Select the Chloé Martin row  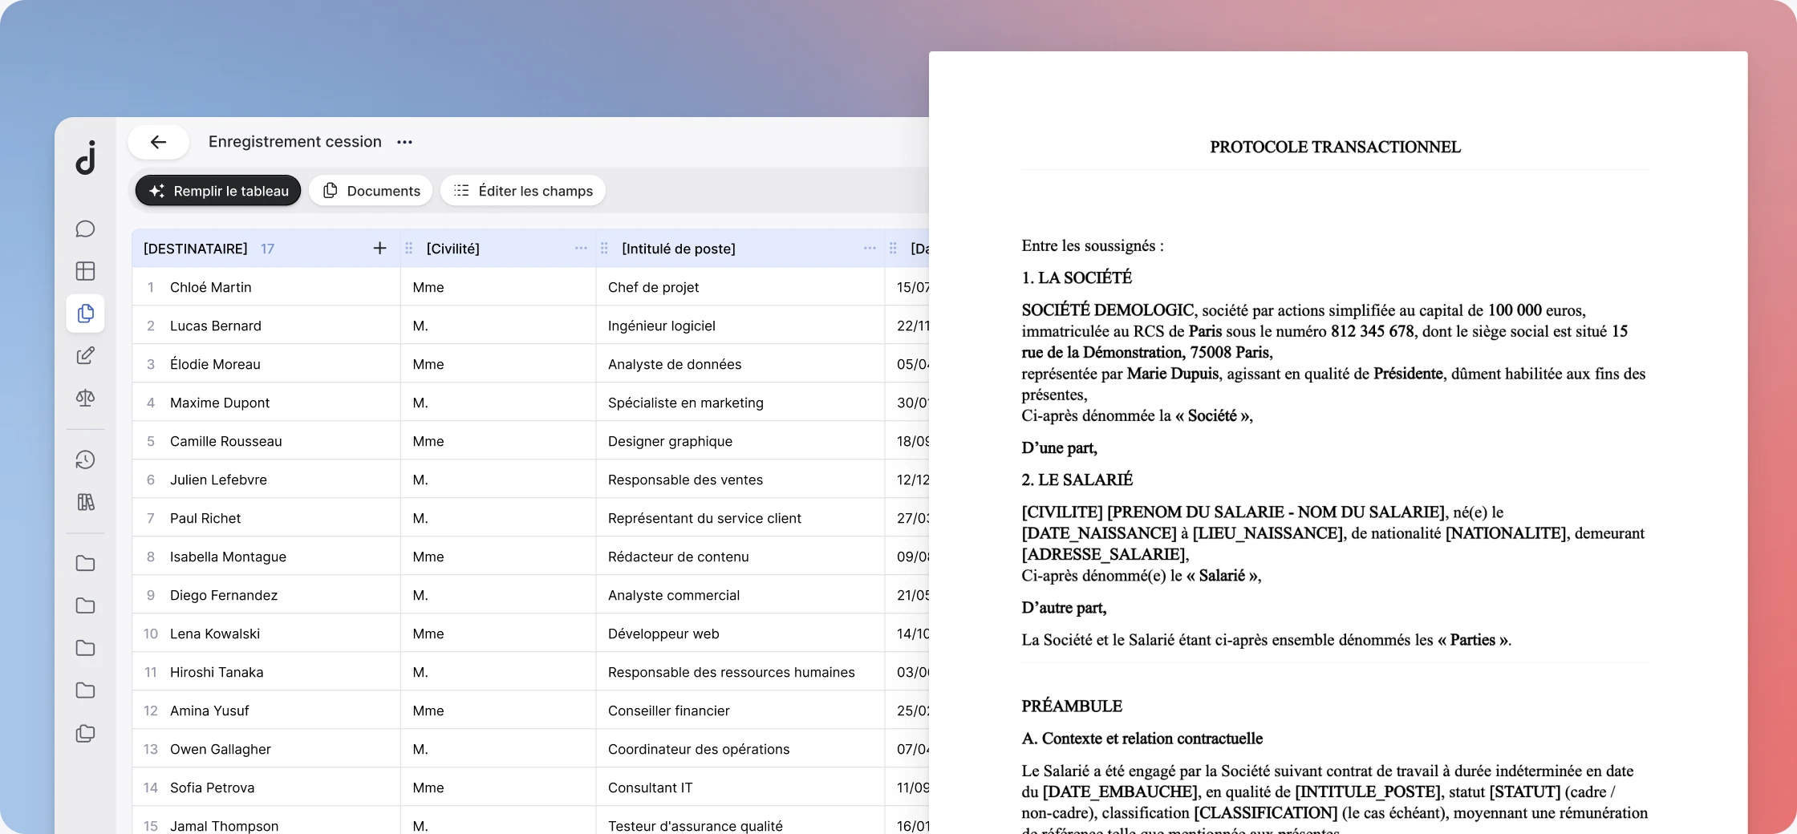[x=530, y=287]
